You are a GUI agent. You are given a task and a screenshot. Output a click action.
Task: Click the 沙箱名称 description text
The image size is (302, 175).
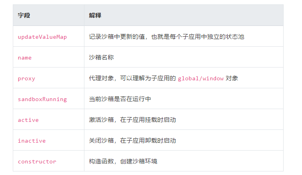pos(102,58)
